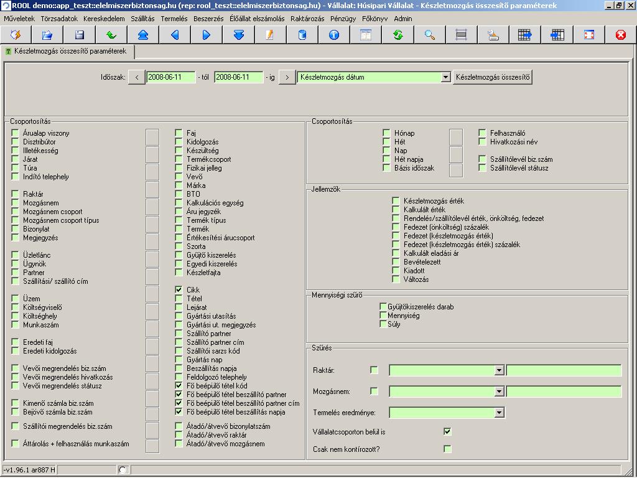Toggle the Vállalatcsoporton belül is checkbox
The height and width of the screenshot is (478, 637).
pos(447,431)
